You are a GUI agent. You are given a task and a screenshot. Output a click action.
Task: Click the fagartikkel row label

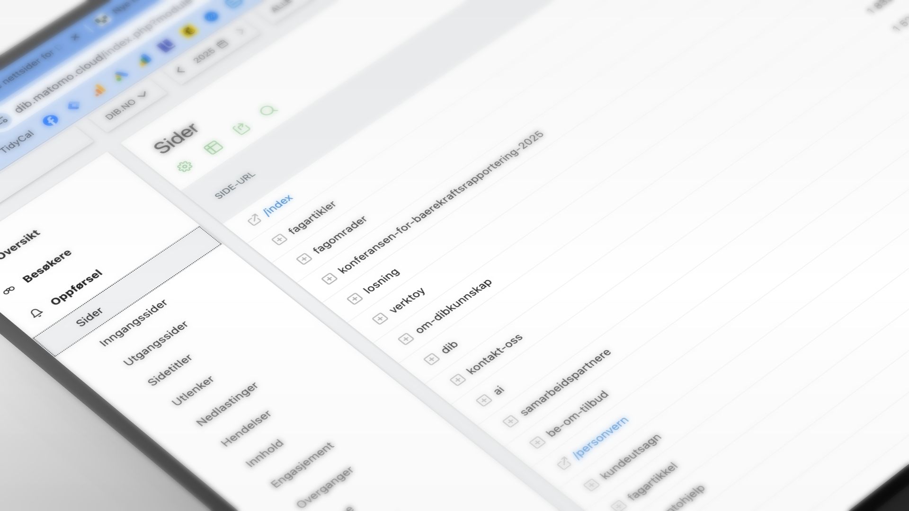652,482
